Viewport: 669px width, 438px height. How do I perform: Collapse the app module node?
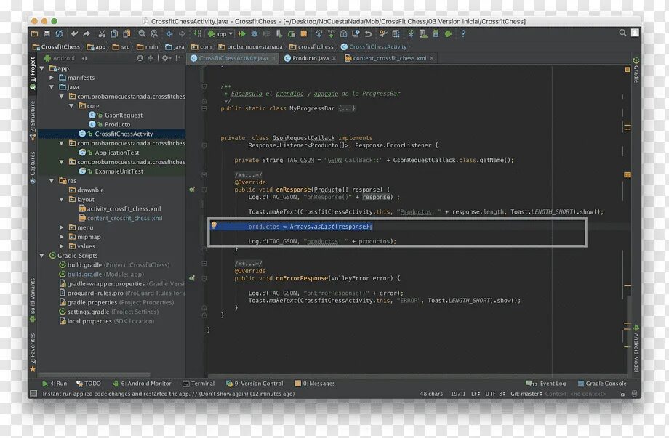(x=42, y=68)
